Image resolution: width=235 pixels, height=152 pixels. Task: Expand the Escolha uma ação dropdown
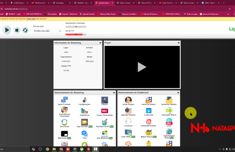pos(47,31)
